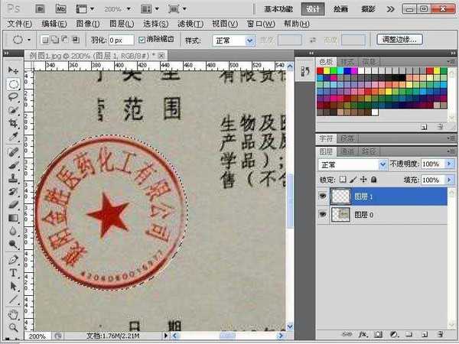Toggle the 消除锯齿 anti-alias checkbox

tap(142, 40)
